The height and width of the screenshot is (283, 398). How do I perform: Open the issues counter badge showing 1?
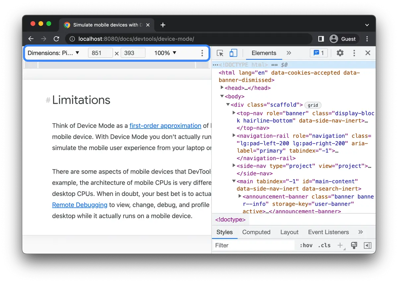point(319,53)
